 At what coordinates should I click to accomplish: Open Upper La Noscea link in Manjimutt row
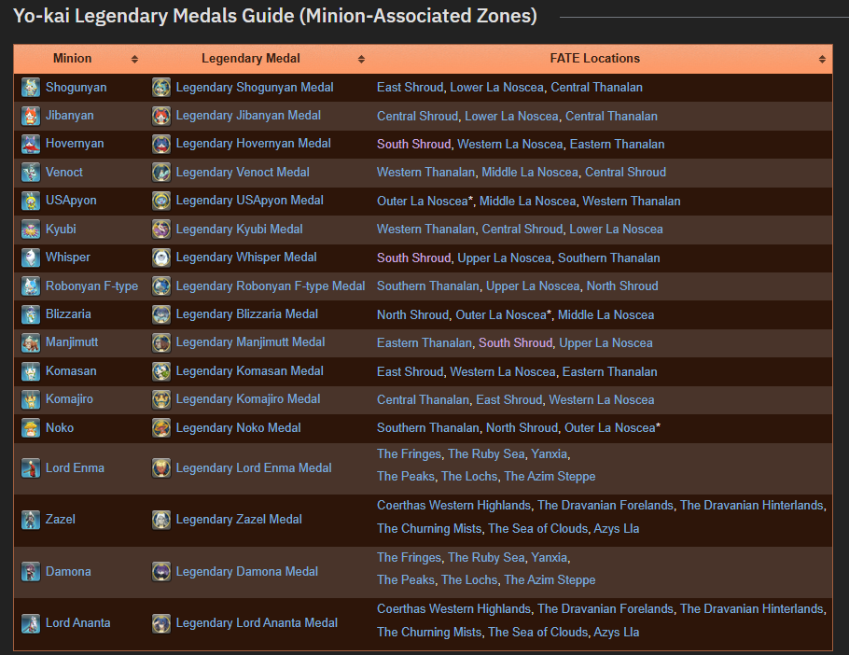(x=605, y=342)
